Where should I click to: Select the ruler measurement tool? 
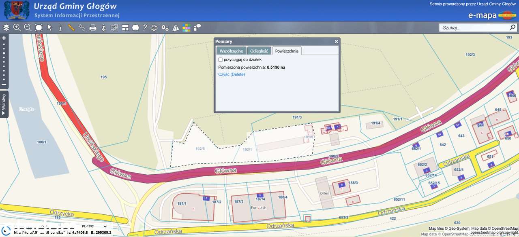point(71,28)
